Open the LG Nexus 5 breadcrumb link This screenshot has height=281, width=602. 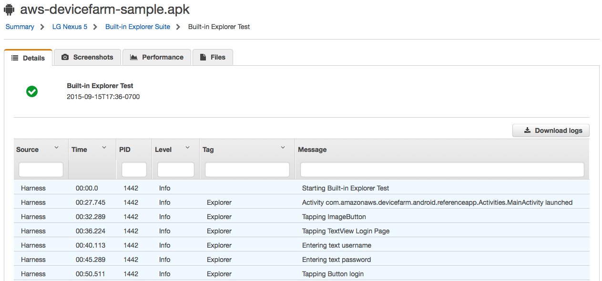click(x=70, y=27)
